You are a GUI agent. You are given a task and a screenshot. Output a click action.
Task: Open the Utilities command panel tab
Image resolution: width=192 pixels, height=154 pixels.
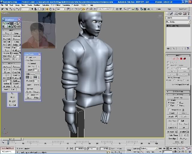point(189,14)
